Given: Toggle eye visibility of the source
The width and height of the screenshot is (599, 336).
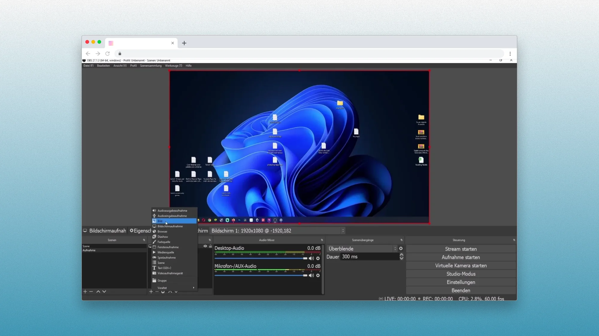Looking at the screenshot, I should pos(205,246).
